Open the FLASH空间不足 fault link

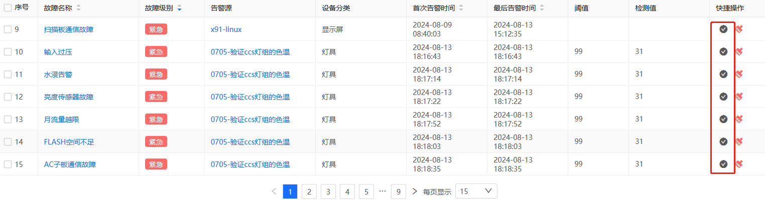(x=69, y=142)
